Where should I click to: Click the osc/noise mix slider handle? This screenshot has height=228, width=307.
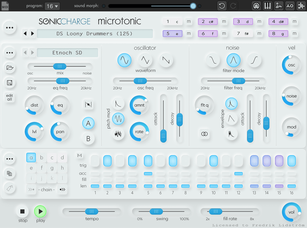tap(60, 66)
